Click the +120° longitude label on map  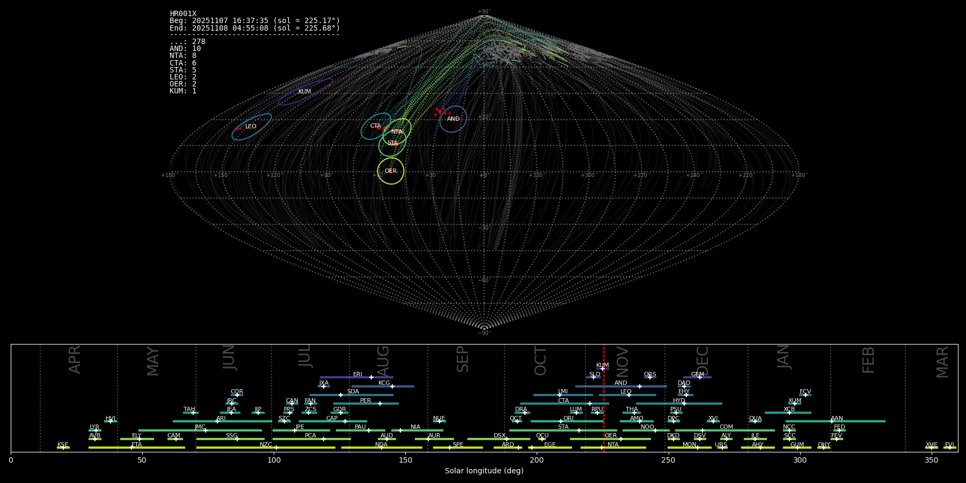point(273,175)
